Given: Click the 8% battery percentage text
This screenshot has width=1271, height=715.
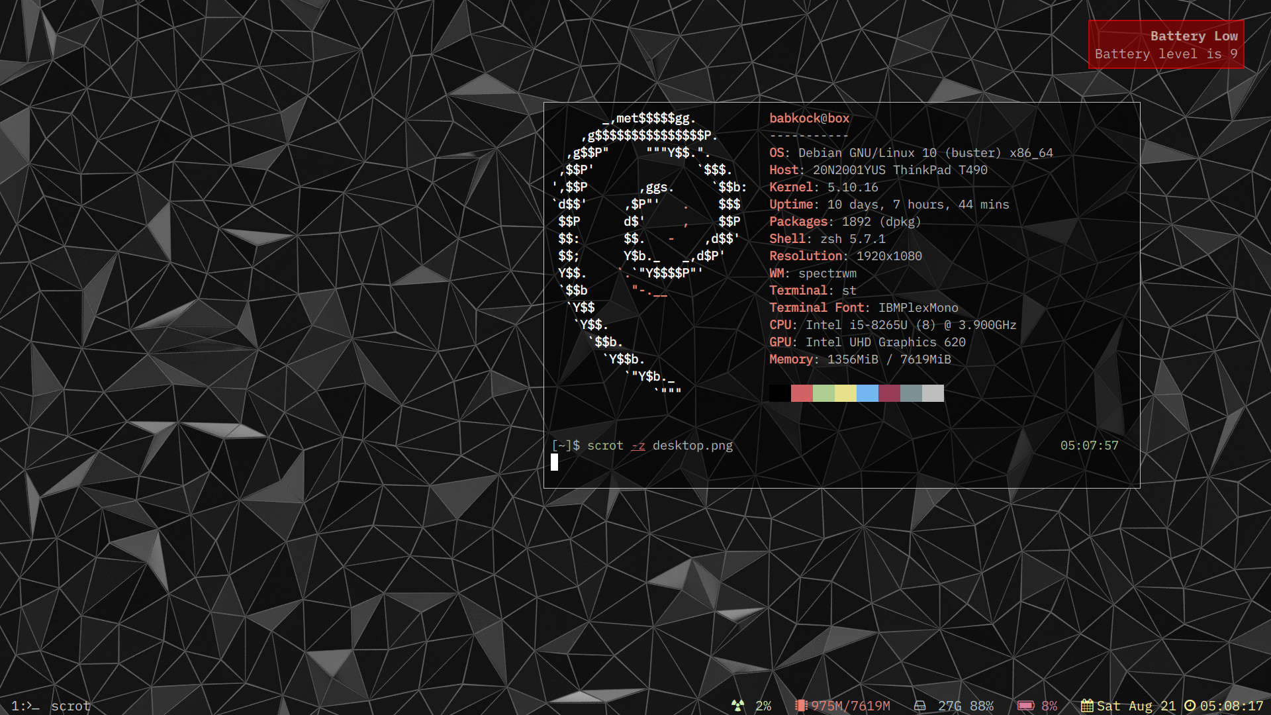Looking at the screenshot, I should coord(1049,706).
